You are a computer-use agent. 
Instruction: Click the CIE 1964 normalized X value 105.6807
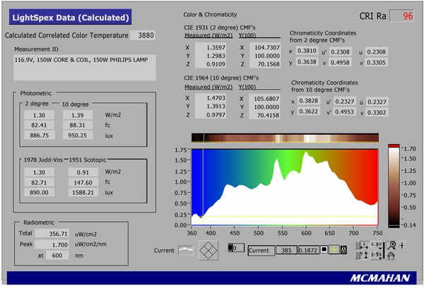pos(264,99)
